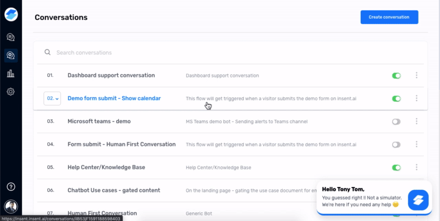Click the Create conversation button
The width and height of the screenshot is (440, 221).
pyautogui.click(x=389, y=17)
